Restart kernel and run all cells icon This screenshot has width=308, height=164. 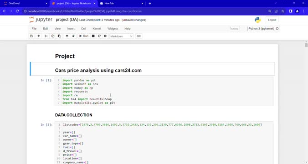pos(106,36)
